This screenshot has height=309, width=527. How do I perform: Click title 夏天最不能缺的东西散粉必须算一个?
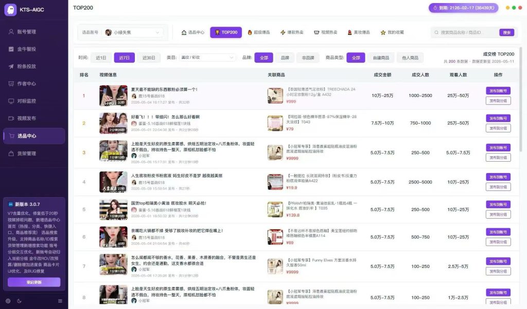pos(164,89)
